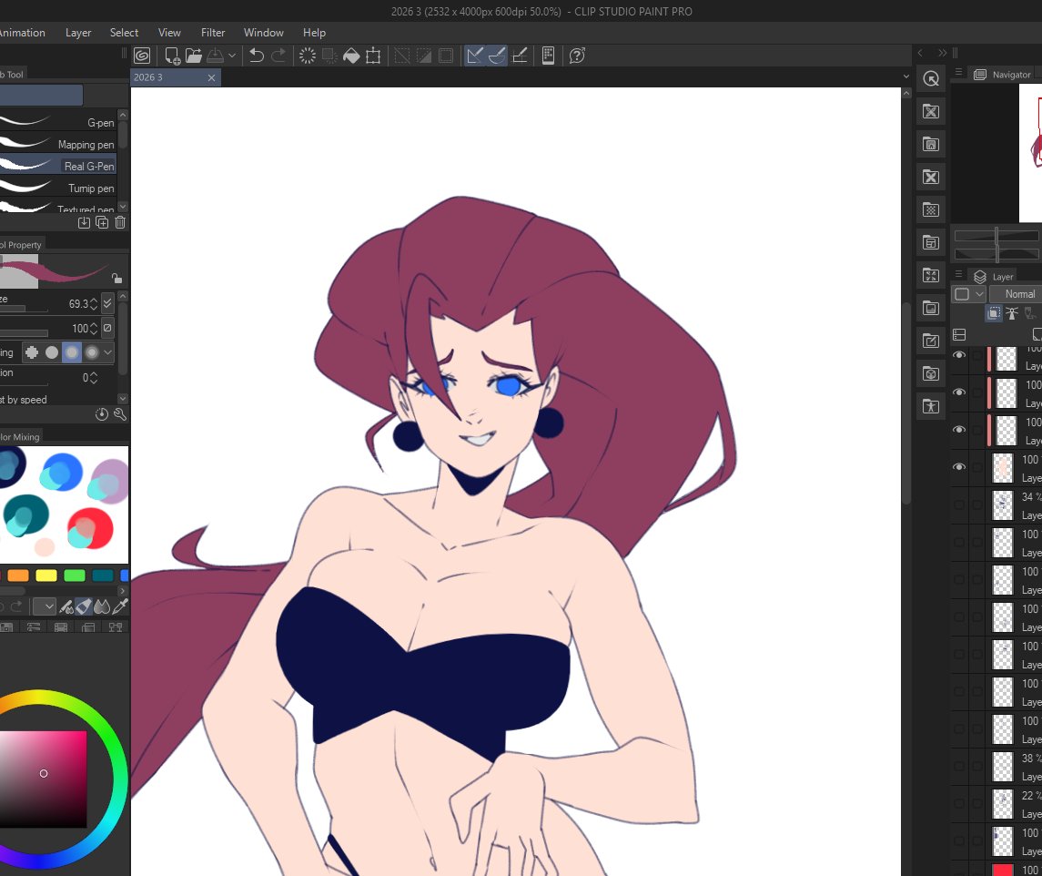
Task: Undo the last action
Action: pyautogui.click(x=257, y=56)
